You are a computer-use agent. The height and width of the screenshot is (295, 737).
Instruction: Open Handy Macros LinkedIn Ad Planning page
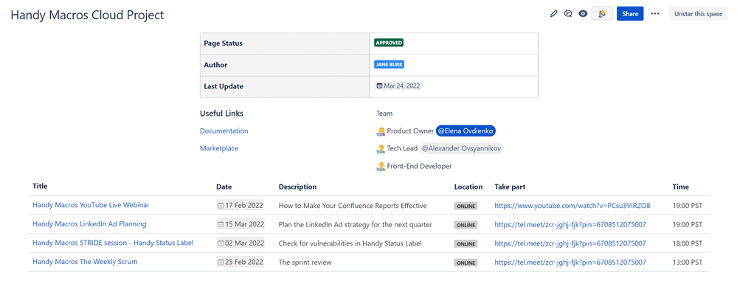(89, 224)
